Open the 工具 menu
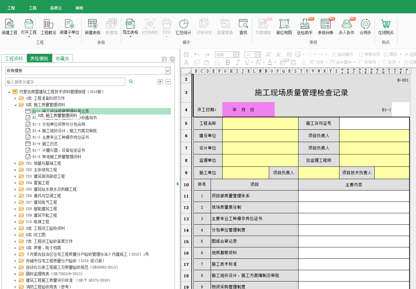 coord(33,8)
